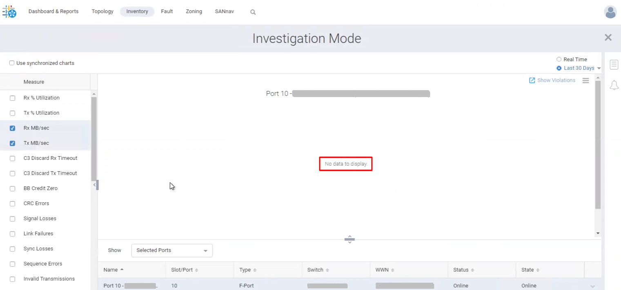Open the chart hamburger menu icon

tap(585, 81)
